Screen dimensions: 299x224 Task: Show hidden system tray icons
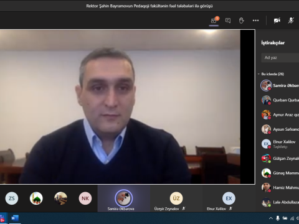click(270, 218)
